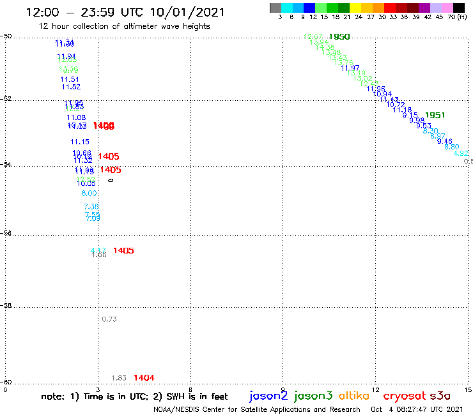Click the blue value 10.72
The width and height of the screenshot is (473, 415).
(x=396, y=105)
